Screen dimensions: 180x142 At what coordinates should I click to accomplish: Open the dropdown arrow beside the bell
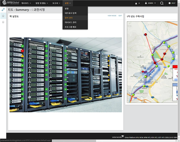(x=139, y=3)
